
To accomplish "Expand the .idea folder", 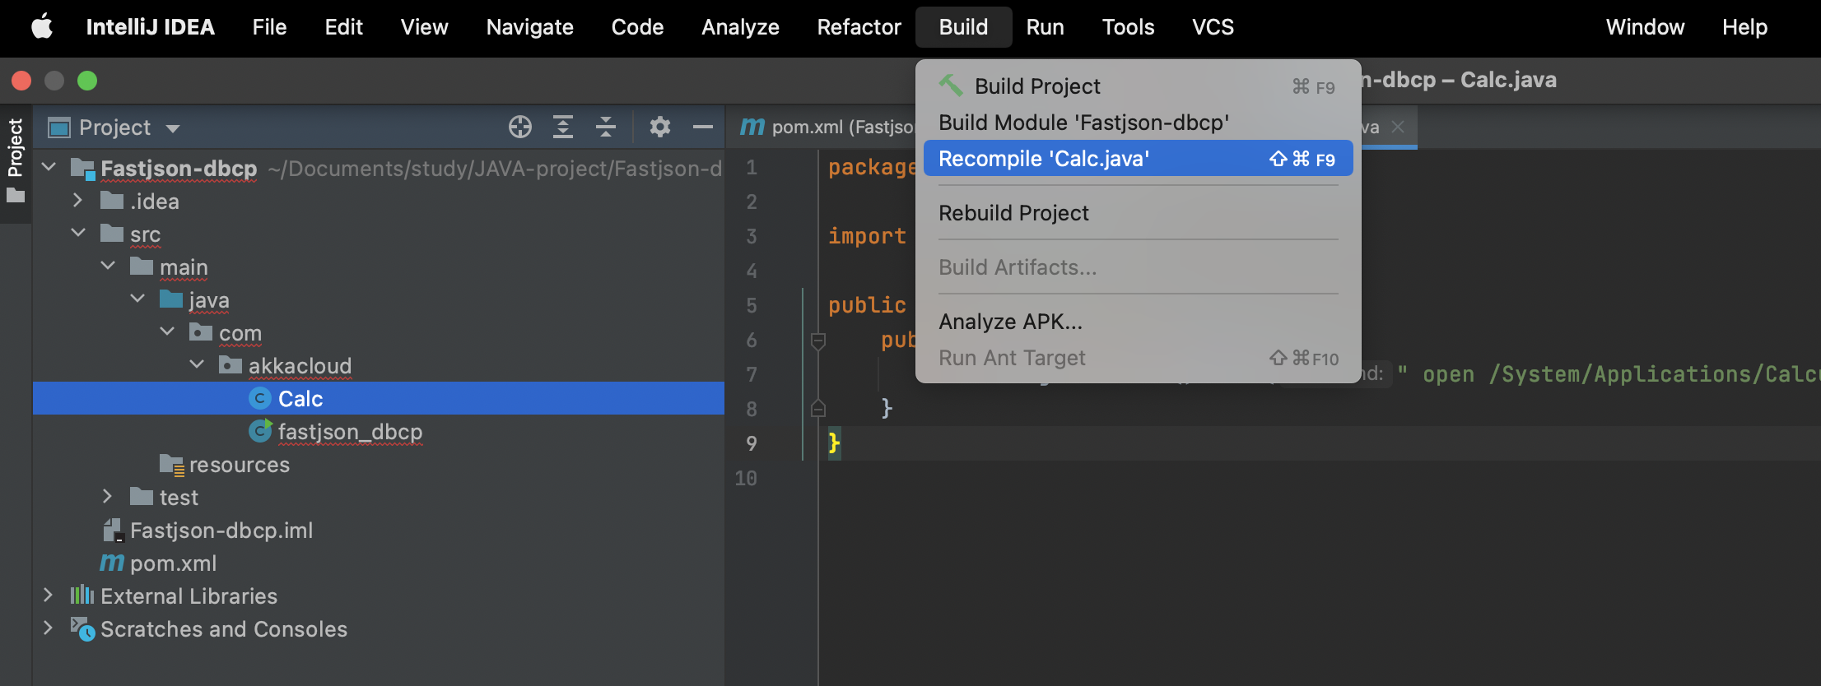I will coord(77,200).
